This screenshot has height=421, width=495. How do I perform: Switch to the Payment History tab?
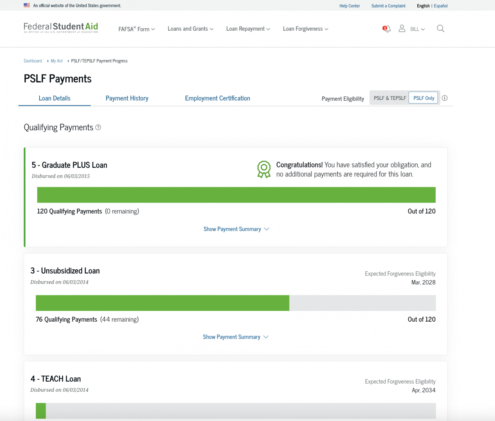(127, 98)
